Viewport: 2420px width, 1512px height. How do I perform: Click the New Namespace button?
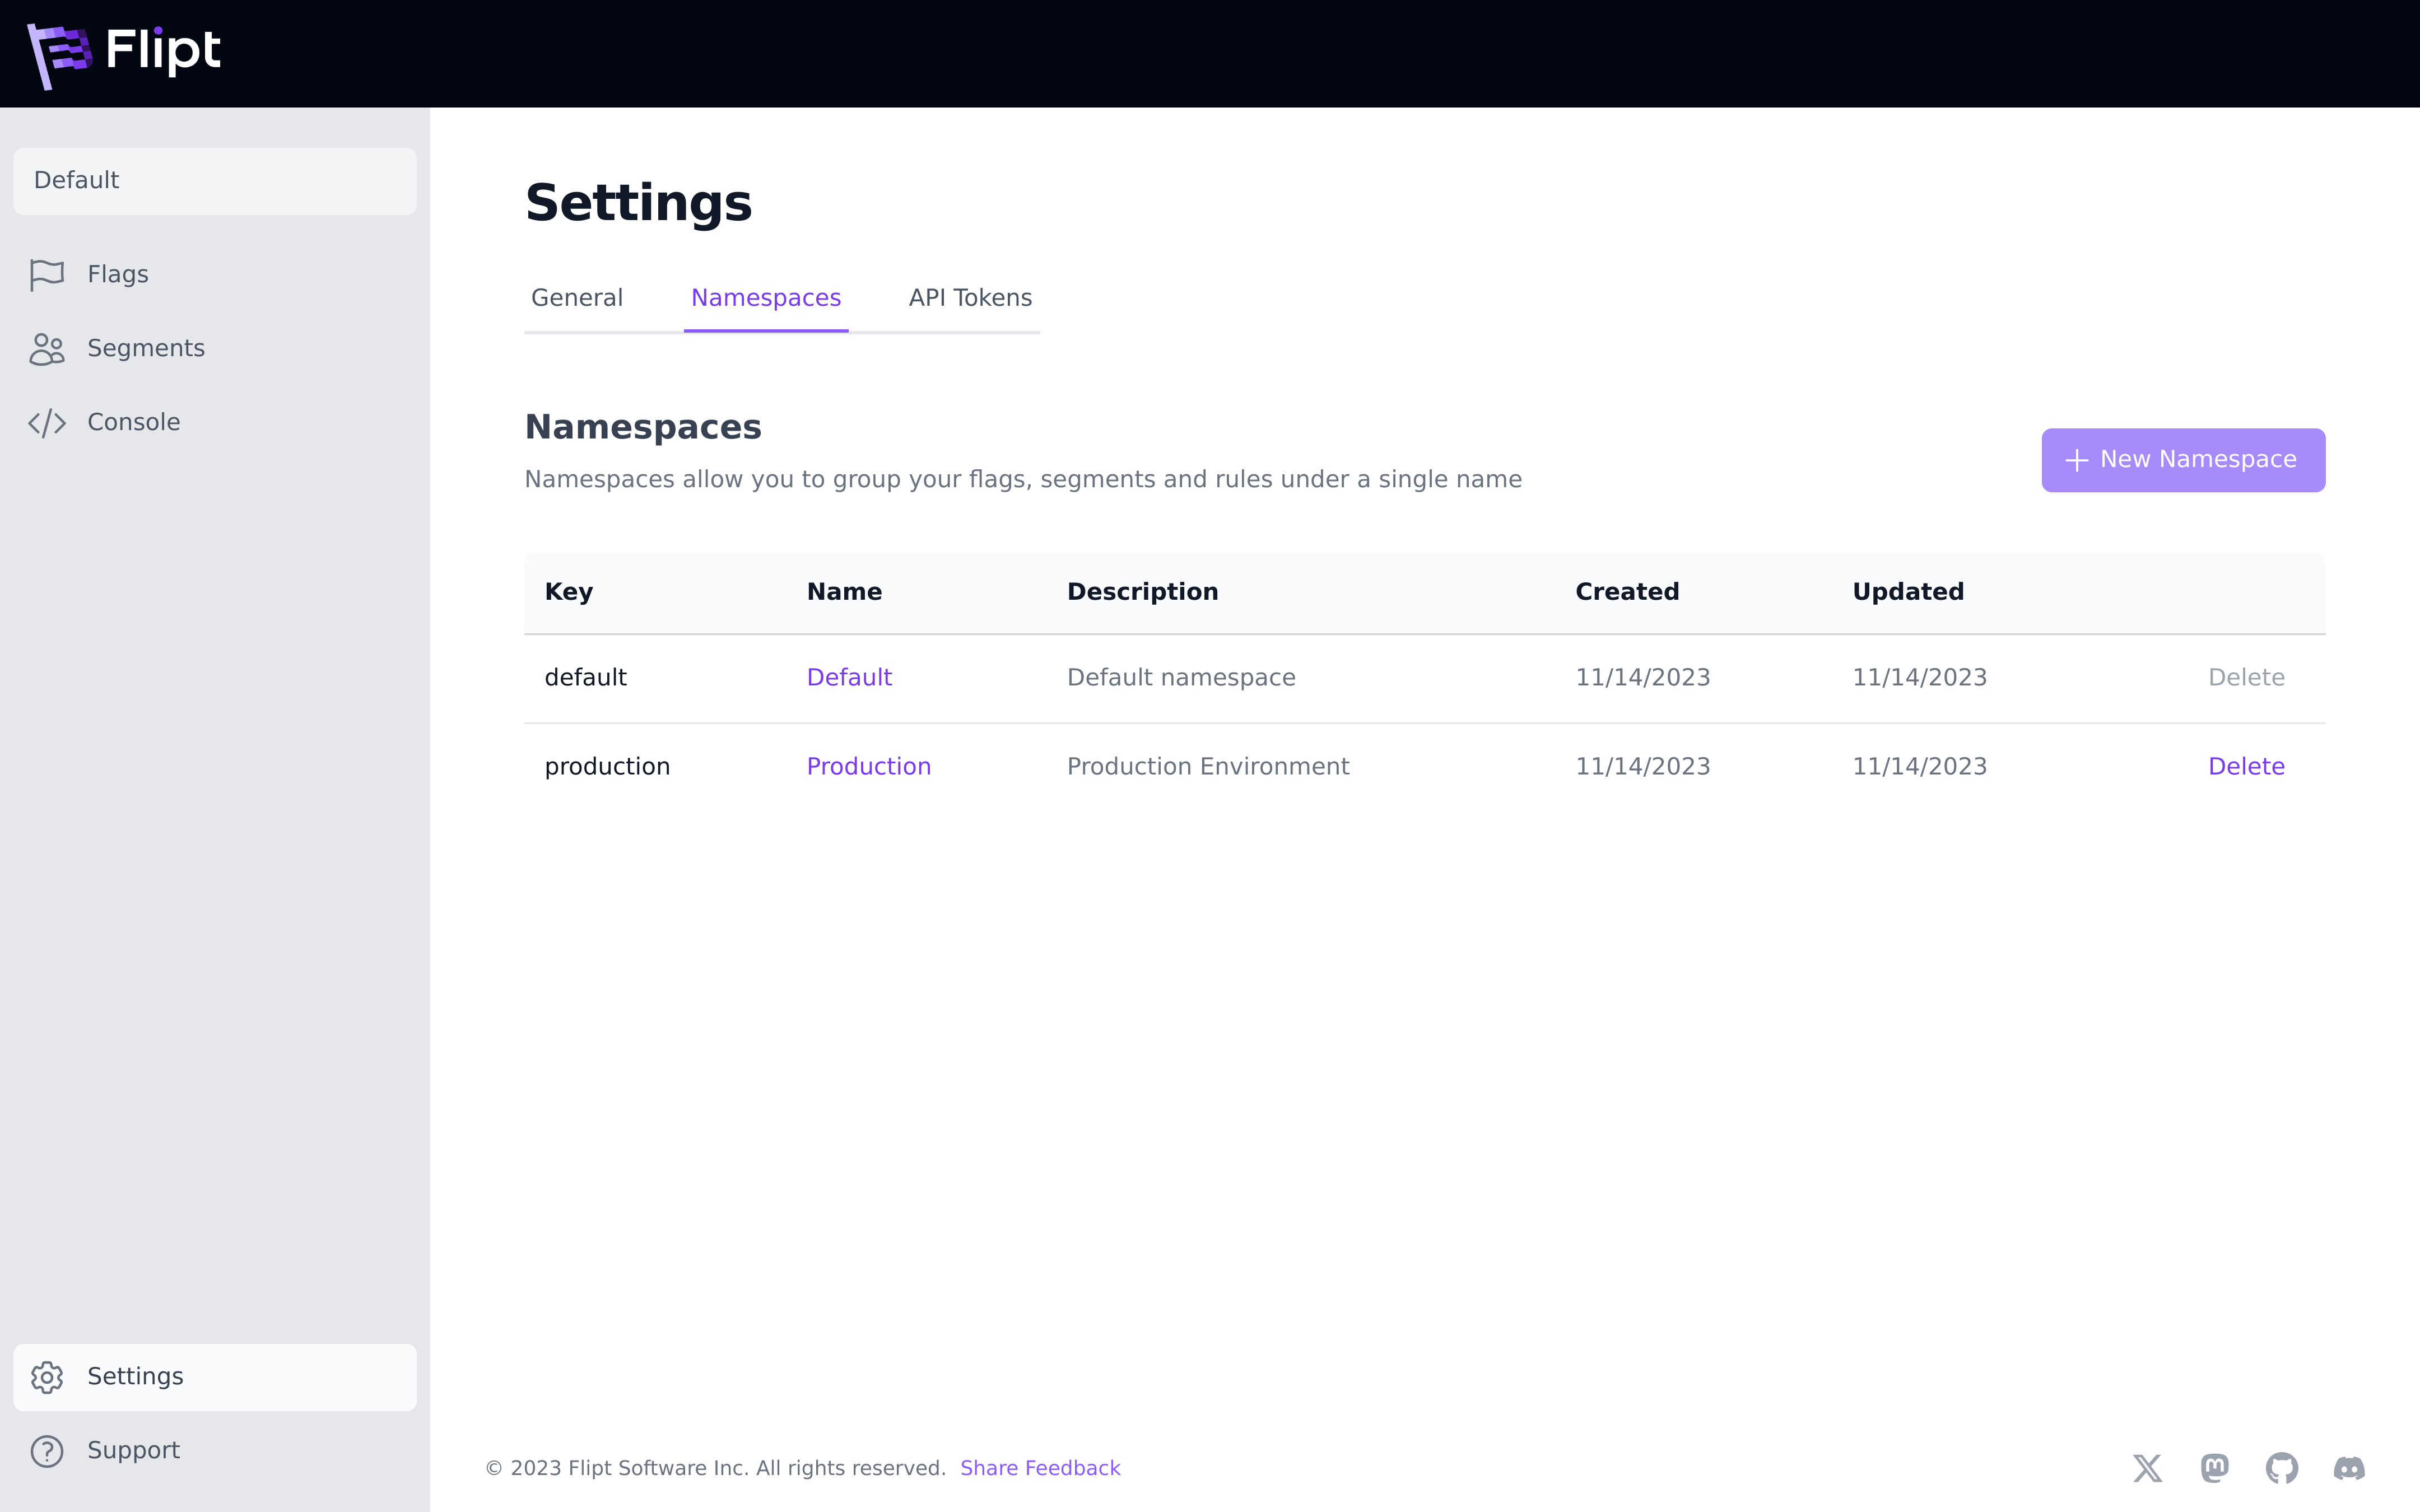[x=2183, y=460]
